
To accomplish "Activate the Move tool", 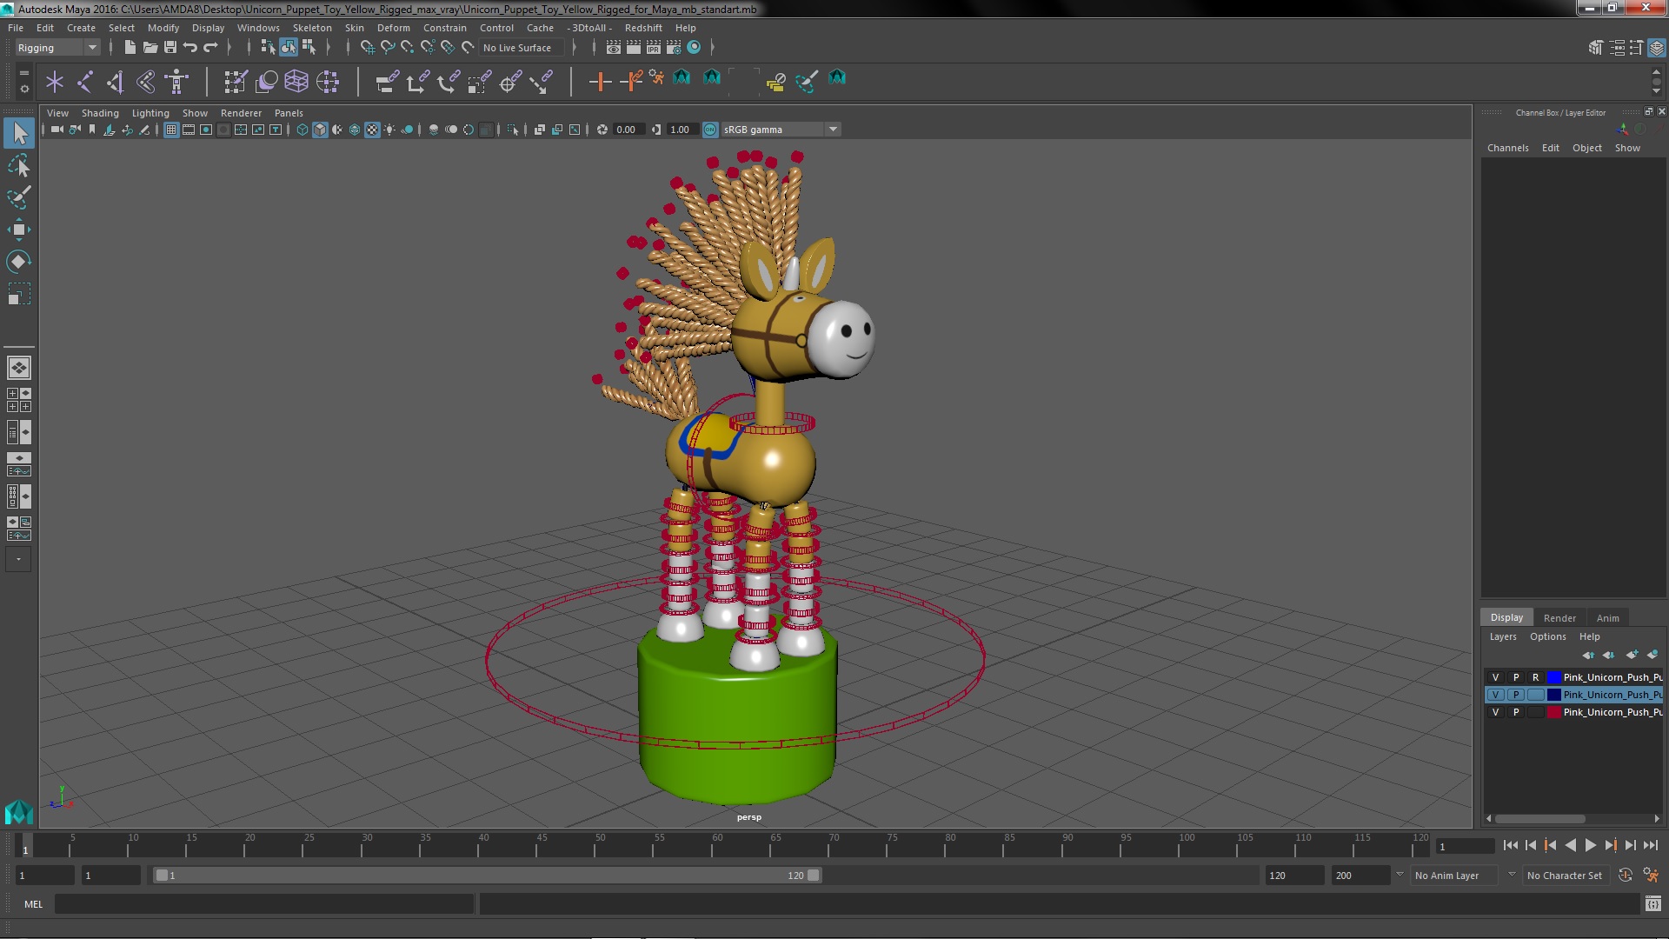I will (x=19, y=230).
